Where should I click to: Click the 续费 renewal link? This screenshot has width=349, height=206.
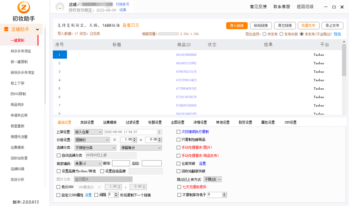click(x=123, y=10)
